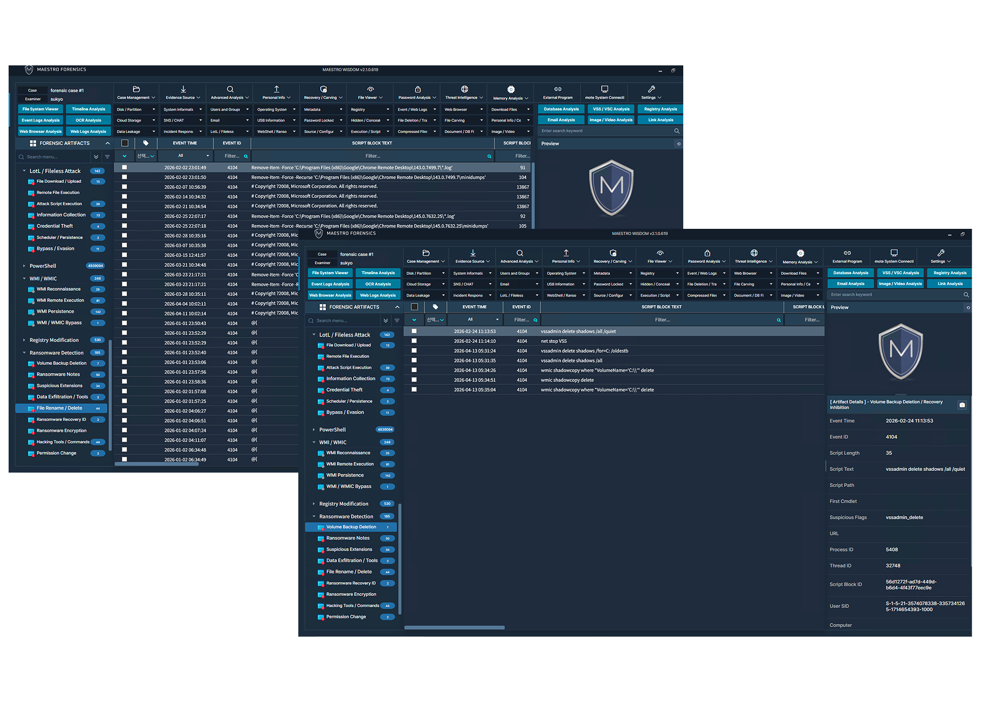The image size is (981, 702).
Task: Select Volume Backup Deletion in back window
Action: point(61,363)
